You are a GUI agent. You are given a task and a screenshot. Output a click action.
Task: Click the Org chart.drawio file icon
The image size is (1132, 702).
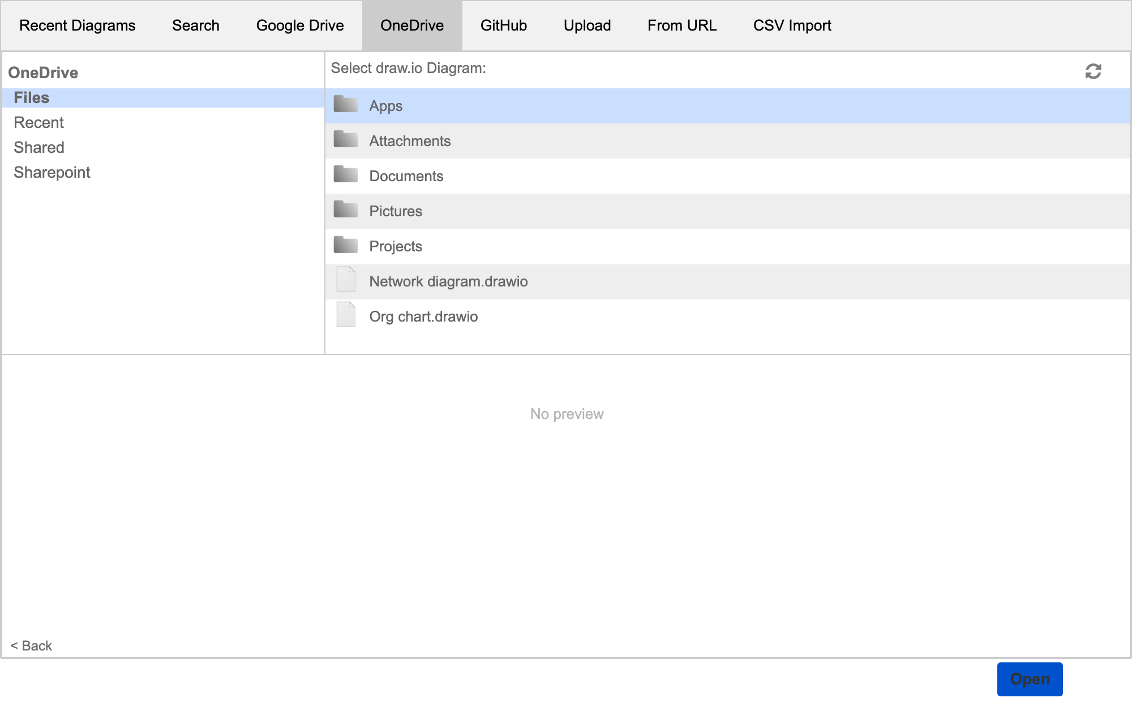pyautogui.click(x=346, y=314)
